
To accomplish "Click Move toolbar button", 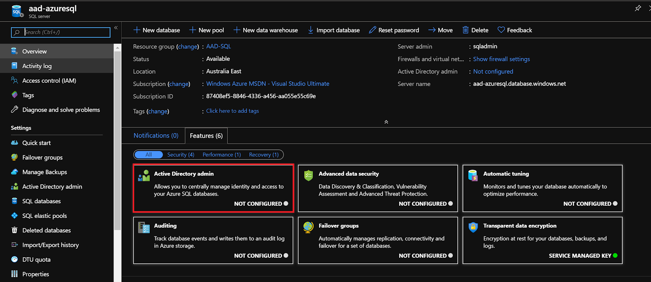I will point(440,30).
